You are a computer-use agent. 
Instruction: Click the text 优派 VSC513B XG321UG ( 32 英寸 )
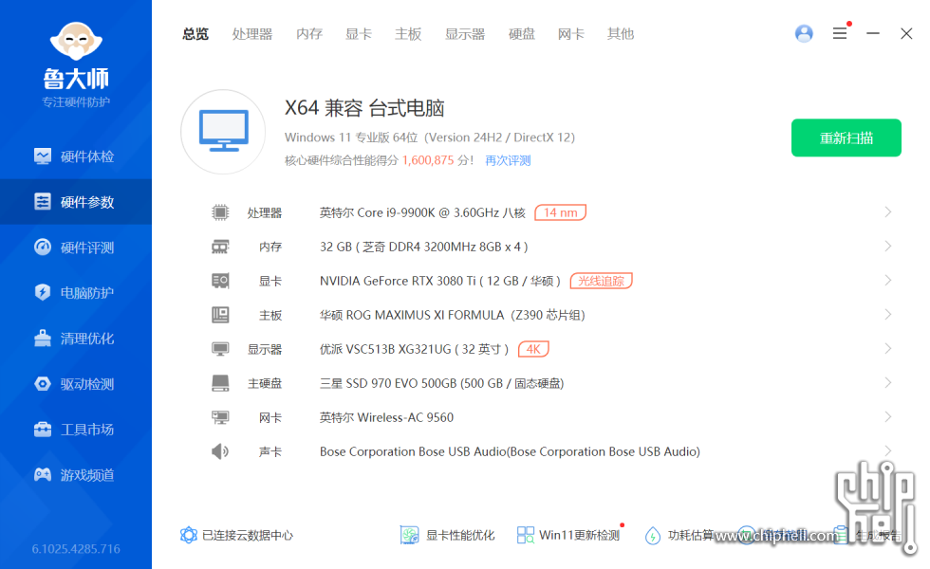click(414, 349)
